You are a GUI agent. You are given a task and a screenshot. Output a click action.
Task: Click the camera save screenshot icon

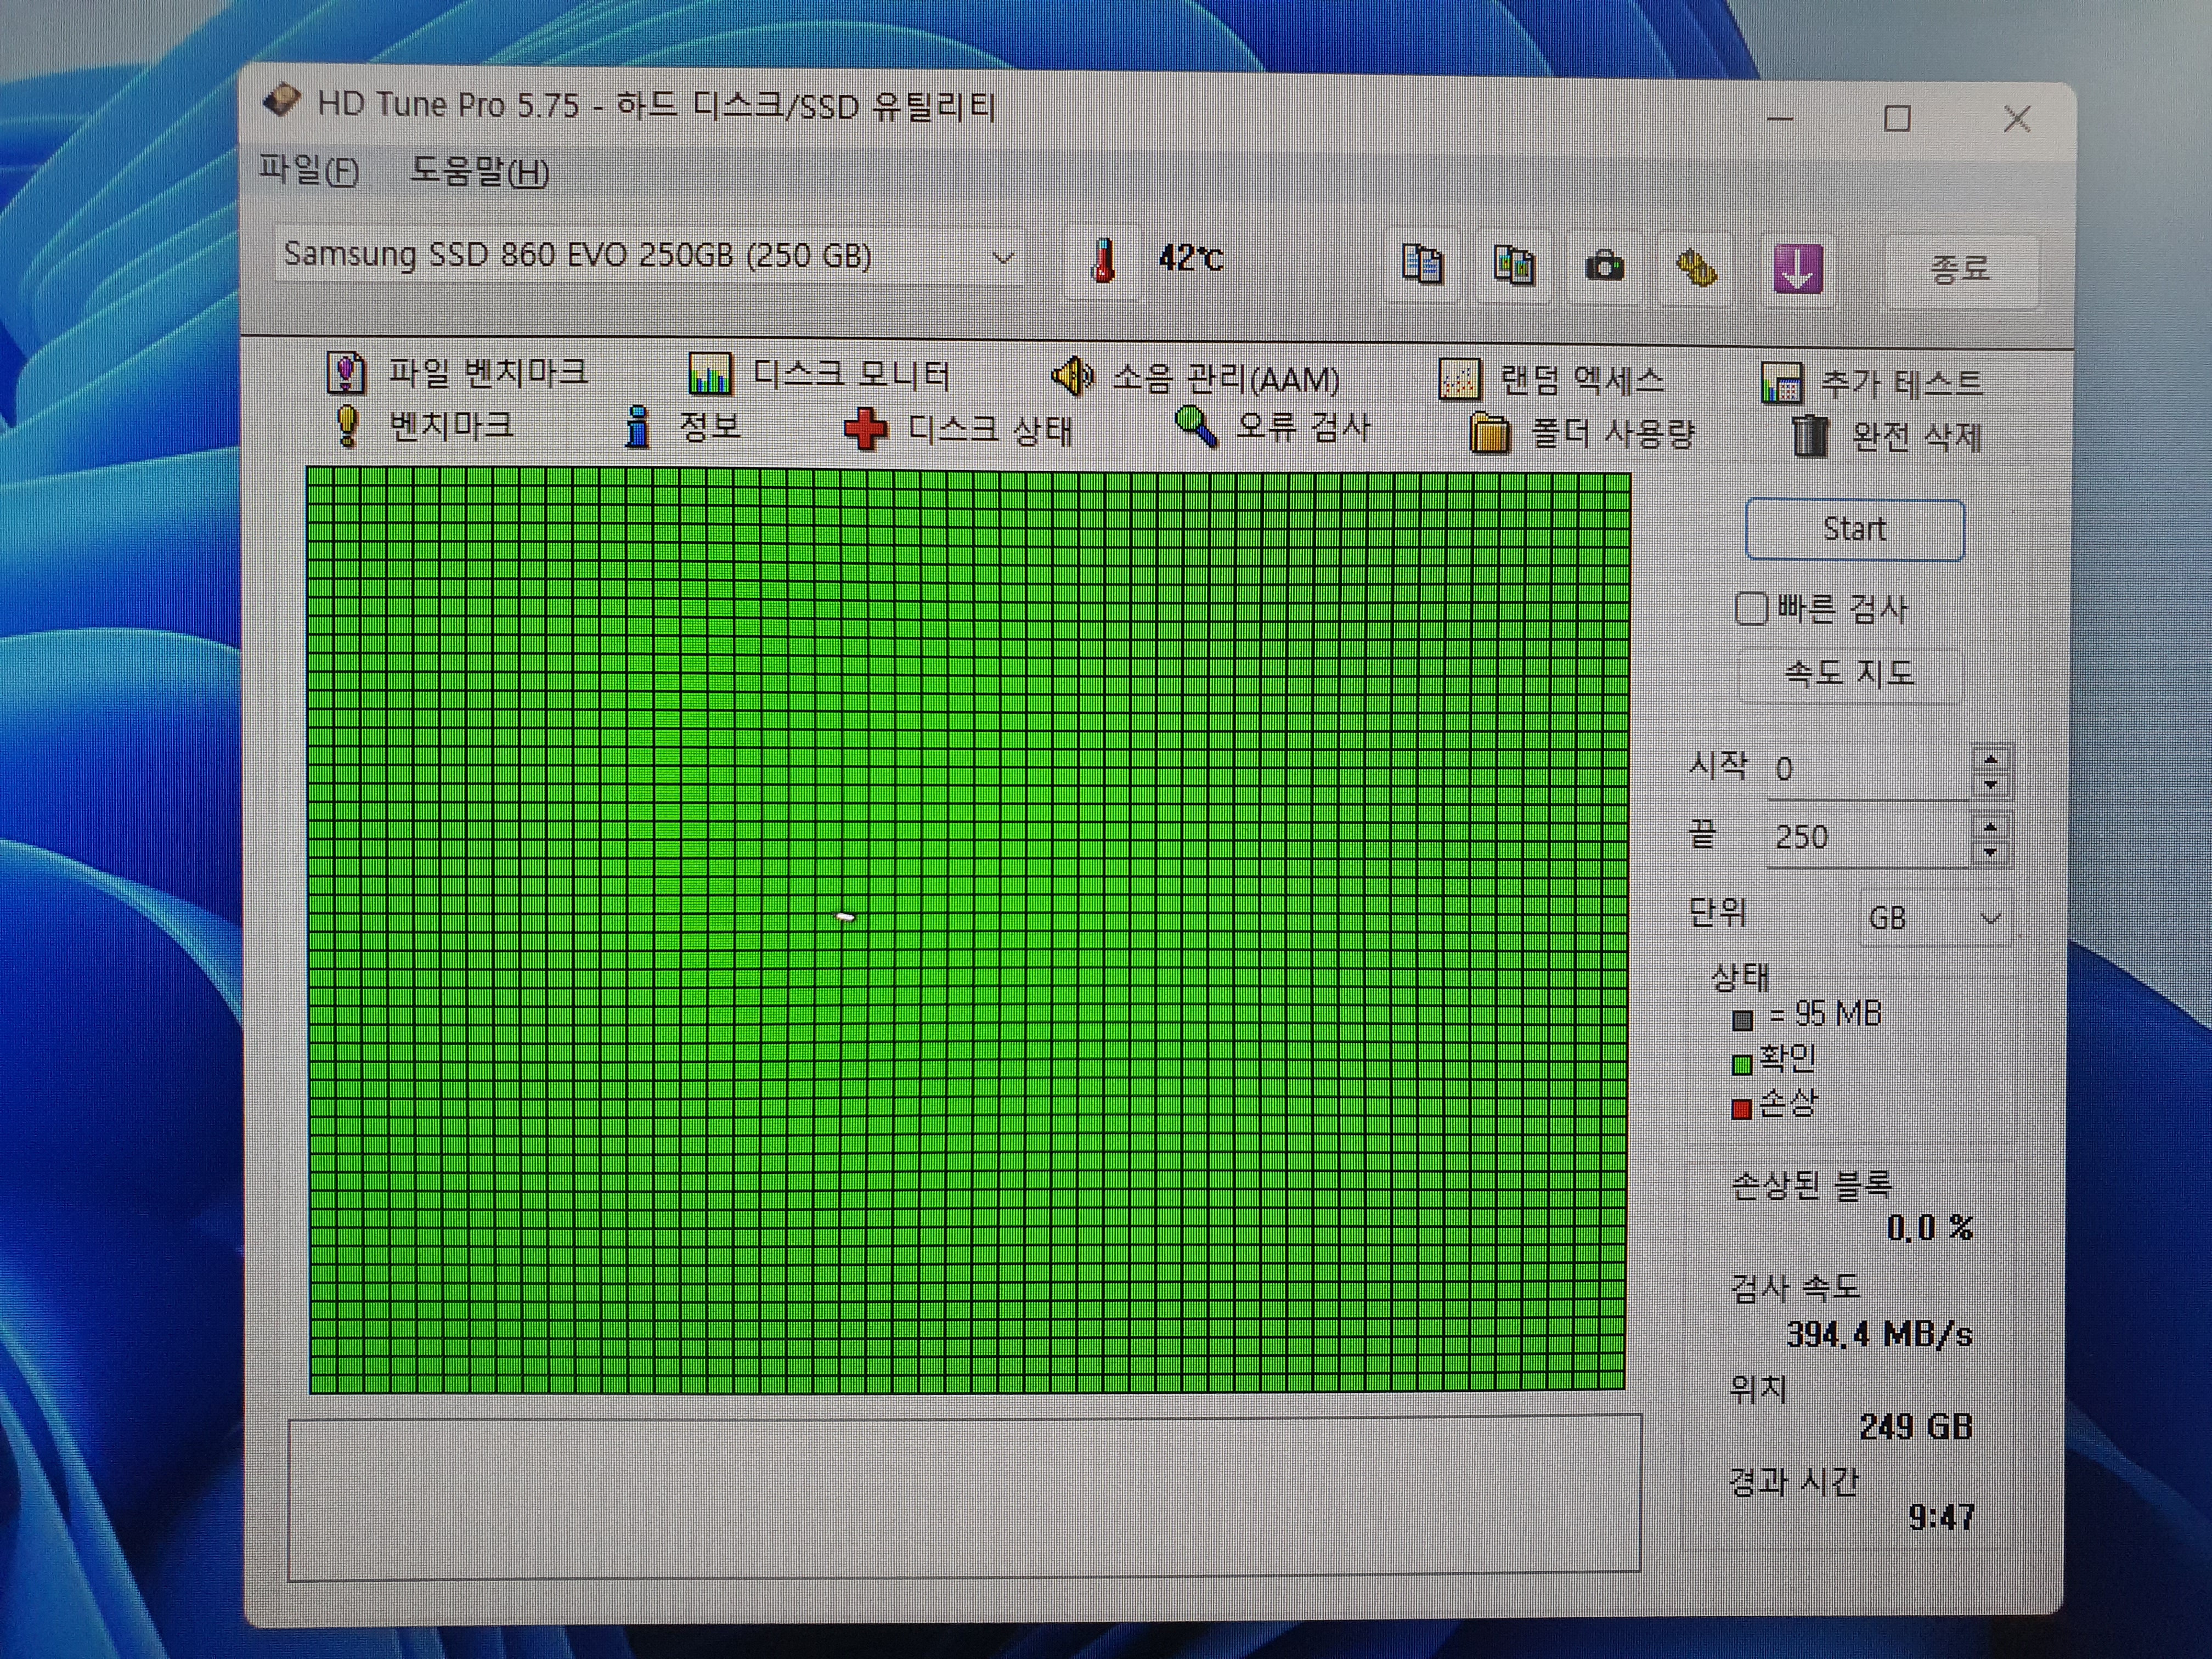[1604, 267]
